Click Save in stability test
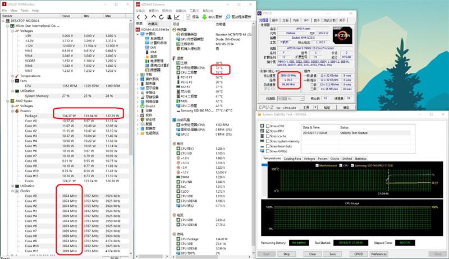449x259 pixels. [x=332, y=254]
